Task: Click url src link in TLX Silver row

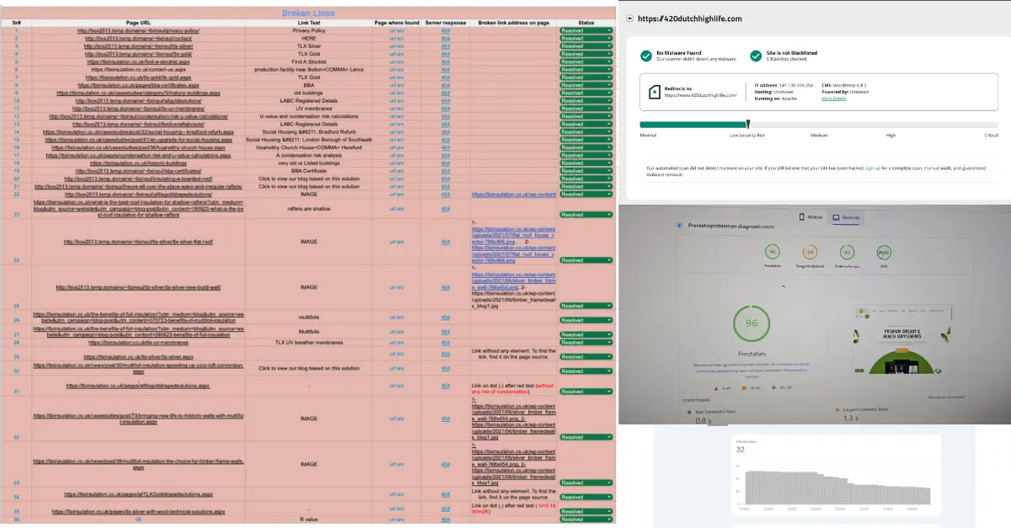Action: (397, 45)
